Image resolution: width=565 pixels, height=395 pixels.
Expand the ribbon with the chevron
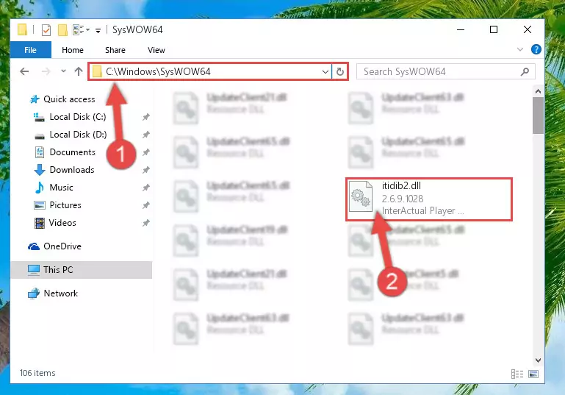pos(520,49)
